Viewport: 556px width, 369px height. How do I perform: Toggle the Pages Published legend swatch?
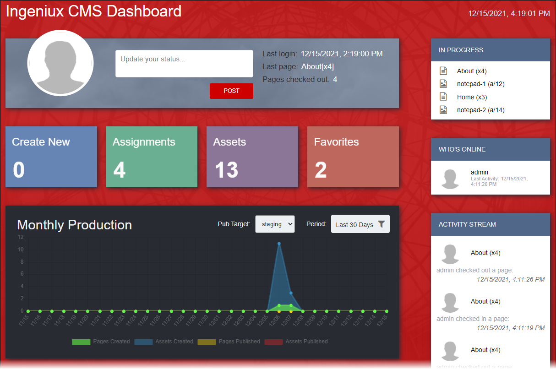[207, 342]
